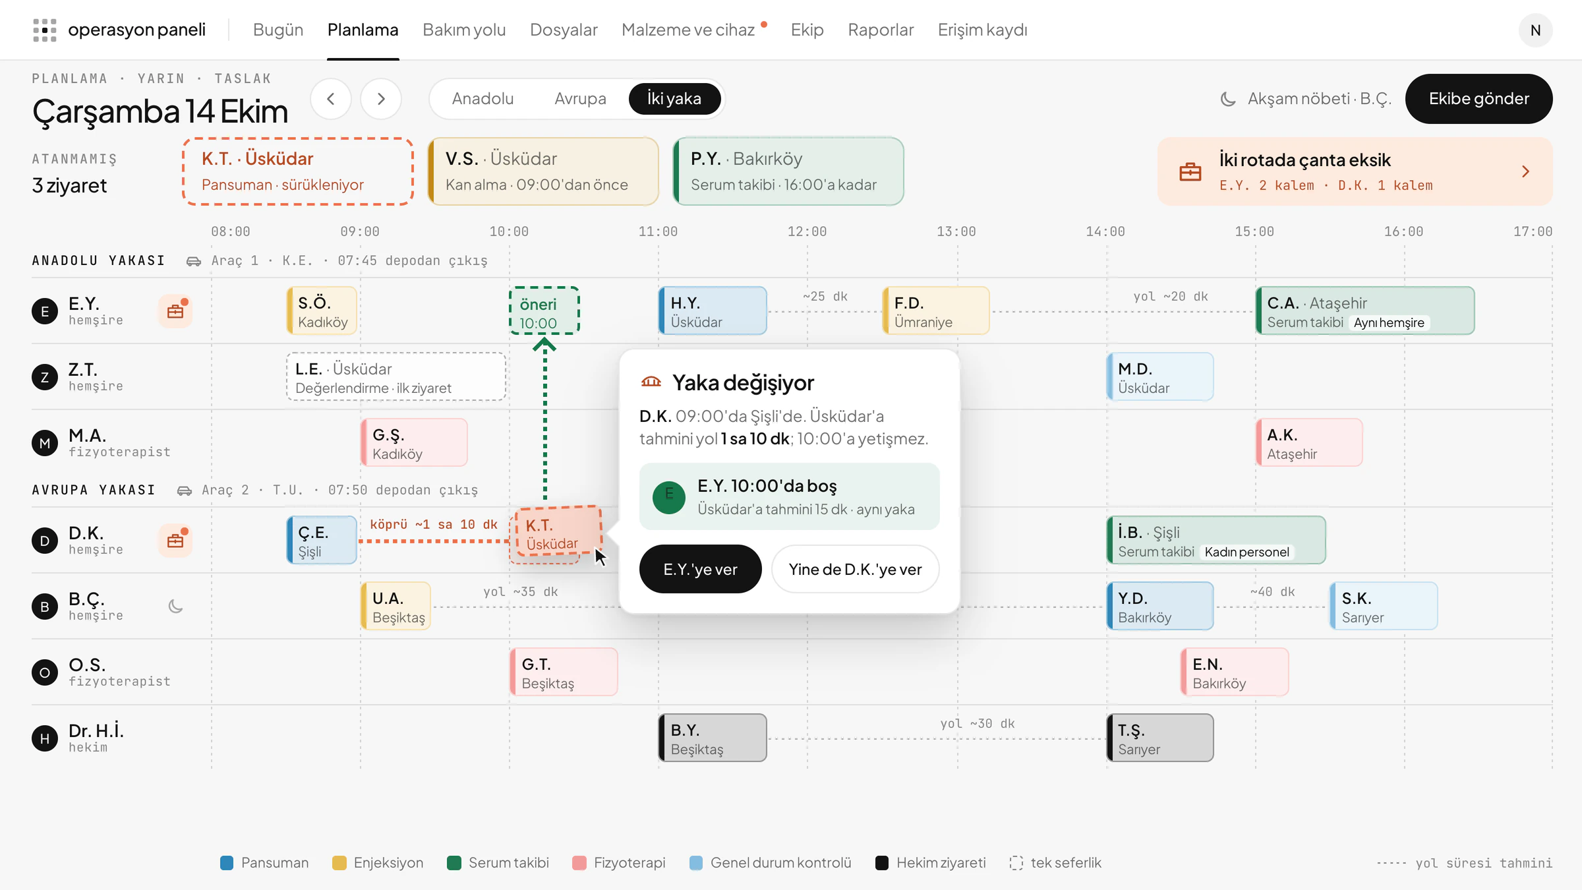Open İ.B. Şişli Serum takibi visit
The height and width of the screenshot is (890, 1582).
[x=1216, y=540]
